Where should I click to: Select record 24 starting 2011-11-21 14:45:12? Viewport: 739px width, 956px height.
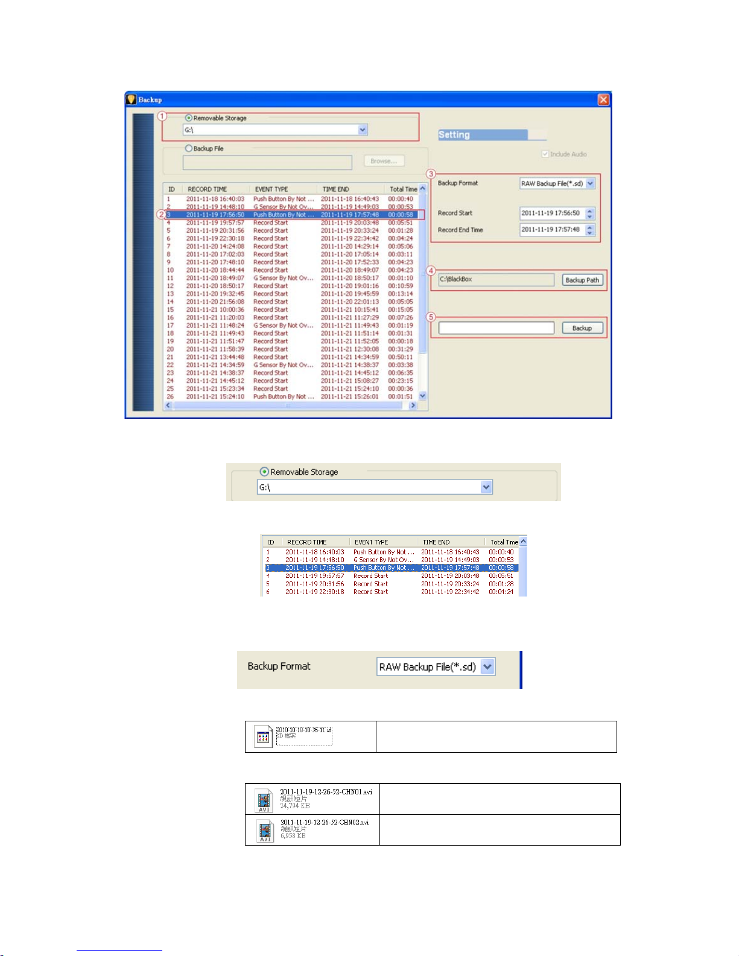[291, 381]
